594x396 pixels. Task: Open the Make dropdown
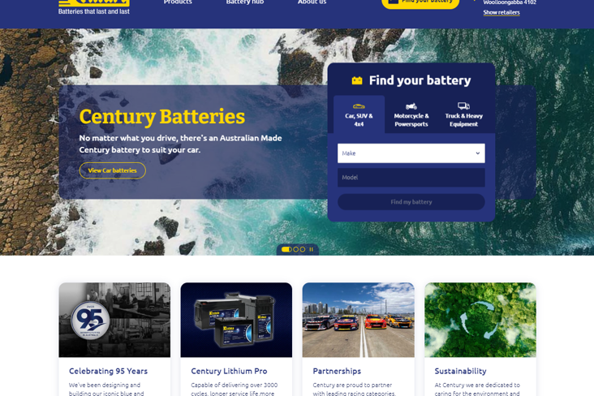(x=411, y=153)
